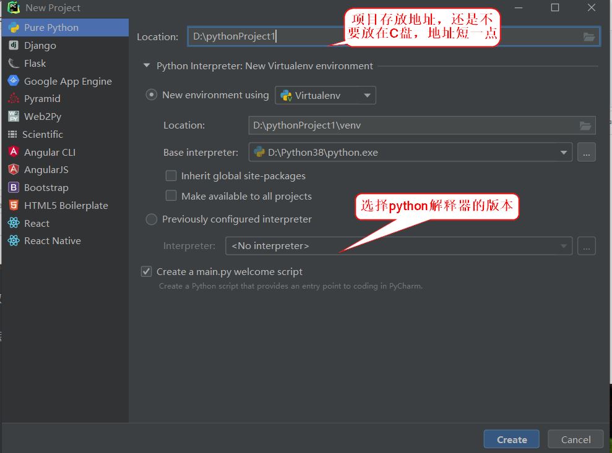This screenshot has height=453, width=612.
Task: Enable Inherit global site-packages checkbox
Action: [171, 176]
